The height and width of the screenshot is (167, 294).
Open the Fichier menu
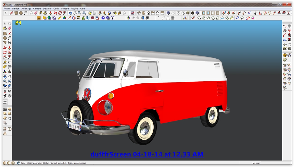pyautogui.click(x=7, y=9)
